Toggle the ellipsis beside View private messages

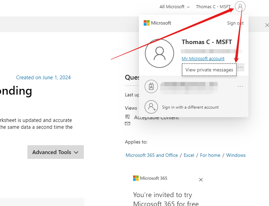[241, 67]
